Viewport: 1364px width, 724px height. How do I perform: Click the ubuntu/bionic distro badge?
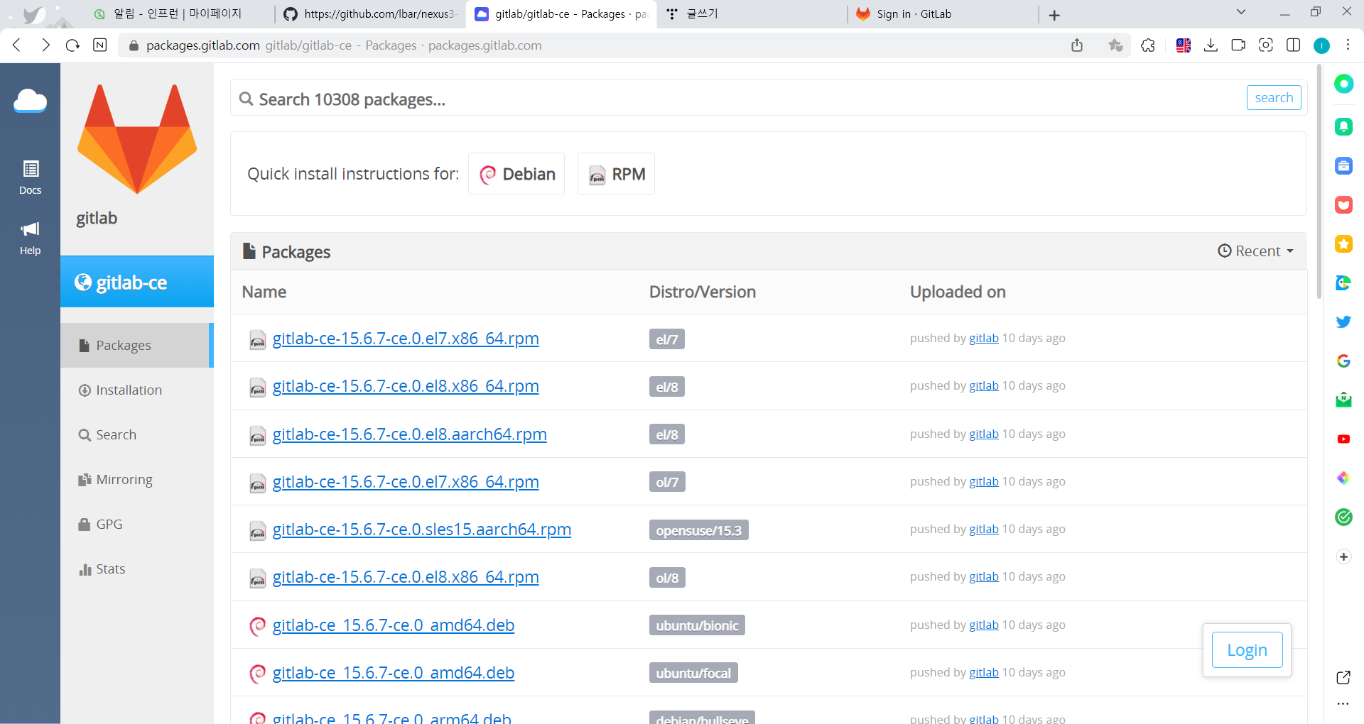[x=697, y=625]
